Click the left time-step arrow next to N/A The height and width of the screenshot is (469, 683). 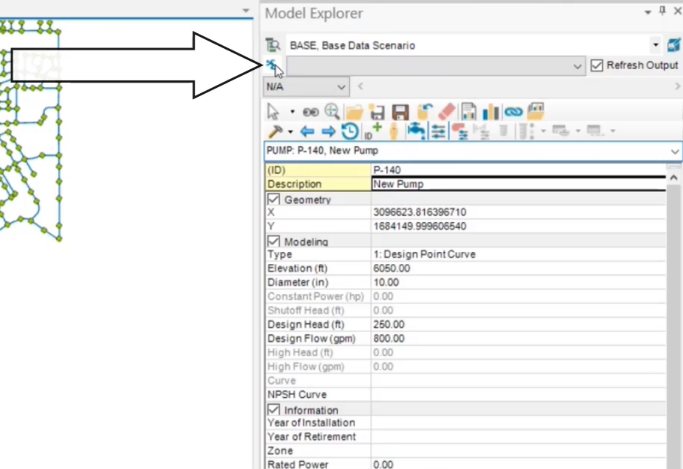click(360, 87)
